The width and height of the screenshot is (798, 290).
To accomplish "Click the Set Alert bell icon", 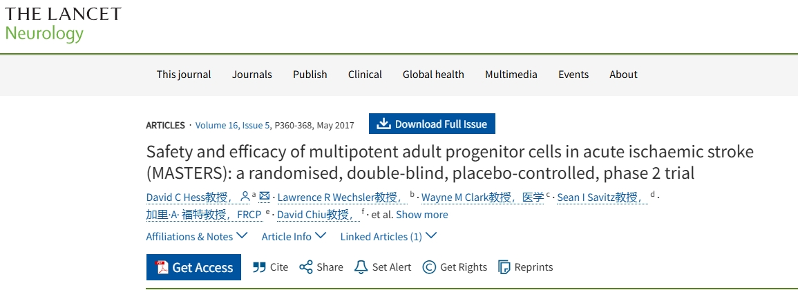I will pos(361,267).
